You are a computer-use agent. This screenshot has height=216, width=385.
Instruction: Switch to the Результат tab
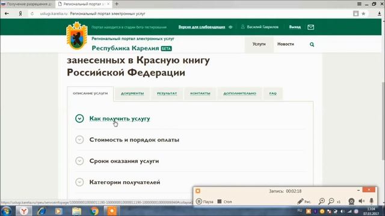point(167,94)
